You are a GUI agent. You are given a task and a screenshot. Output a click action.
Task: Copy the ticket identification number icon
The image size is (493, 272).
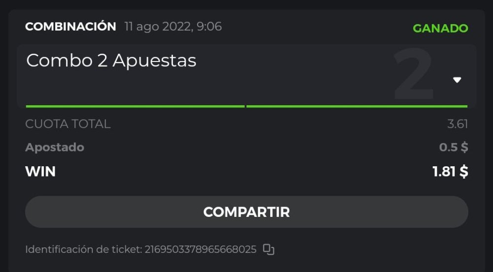268,249
